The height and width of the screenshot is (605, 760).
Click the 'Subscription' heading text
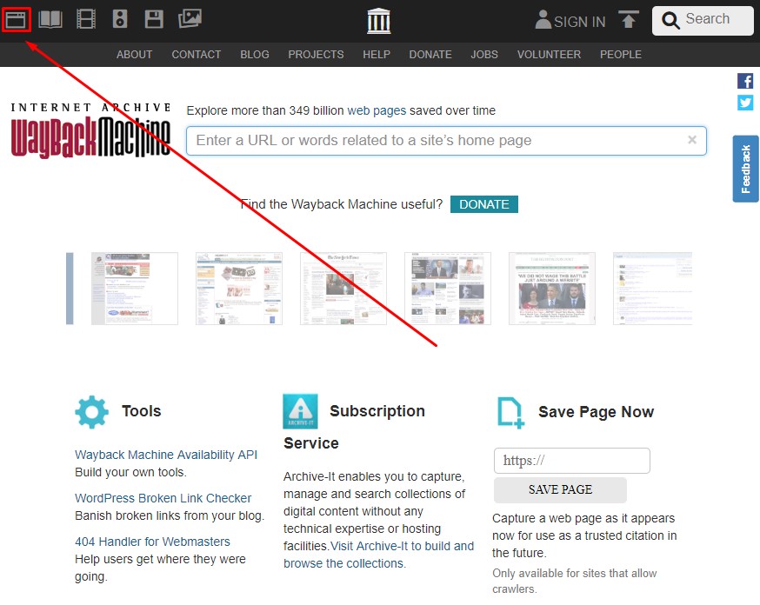[377, 411]
